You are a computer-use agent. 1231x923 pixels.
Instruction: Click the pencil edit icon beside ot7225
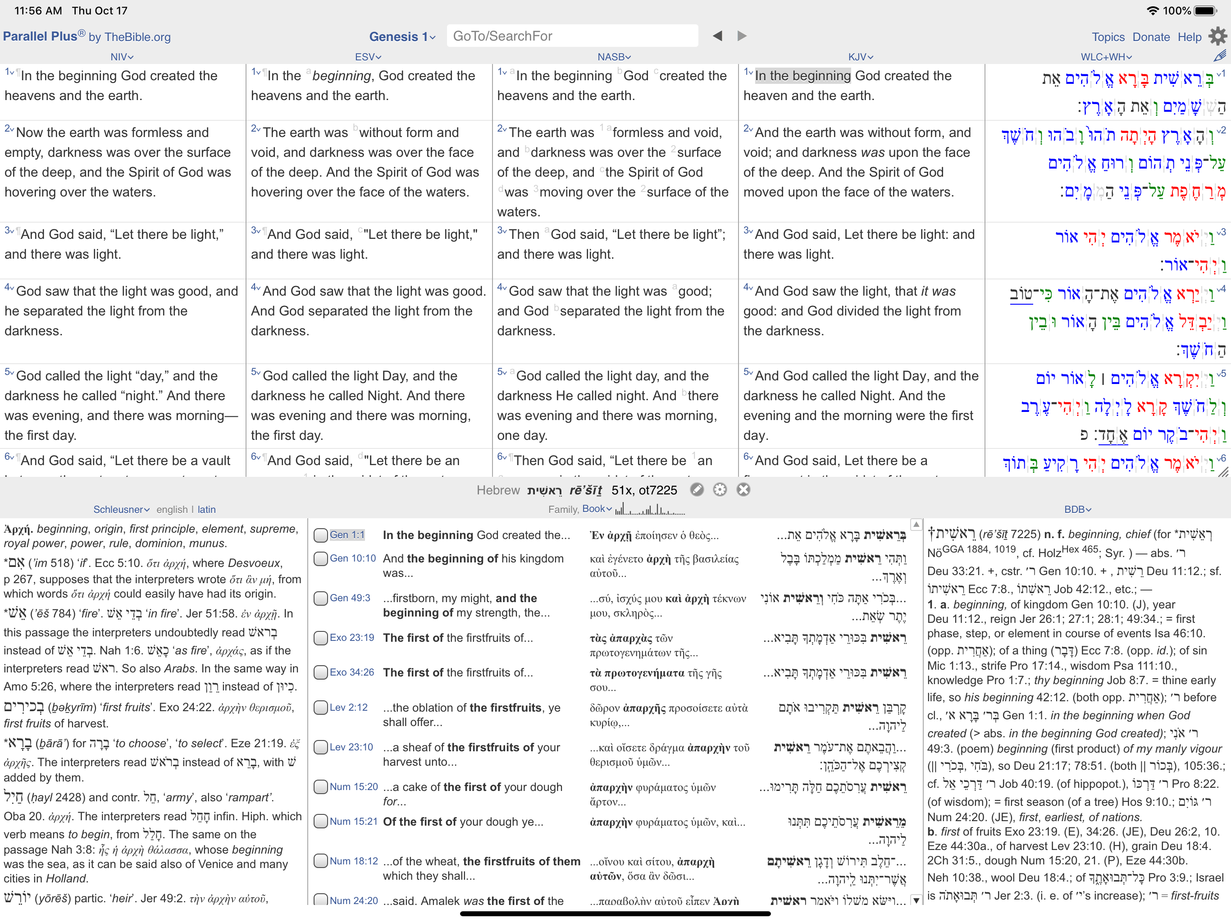click(697, 490)
